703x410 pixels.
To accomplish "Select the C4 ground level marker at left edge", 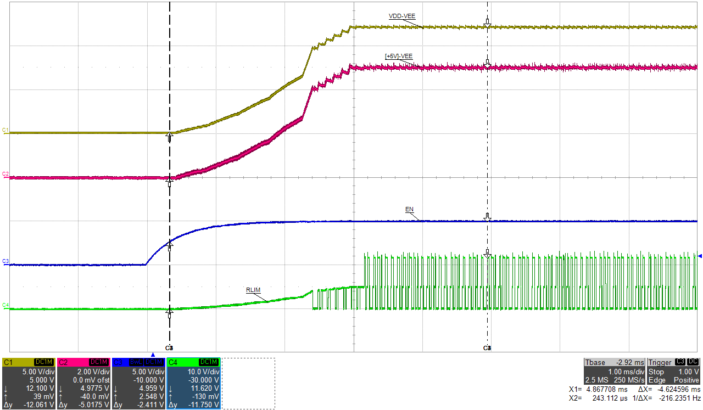I will point(5,305).
